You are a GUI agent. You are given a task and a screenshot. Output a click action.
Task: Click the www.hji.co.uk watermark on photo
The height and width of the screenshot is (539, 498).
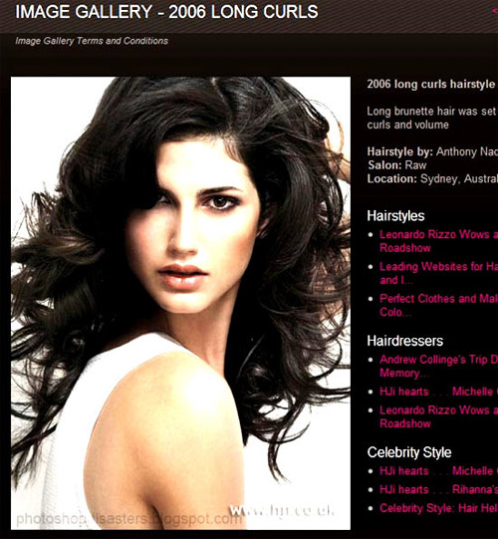[x=282, y=511]
